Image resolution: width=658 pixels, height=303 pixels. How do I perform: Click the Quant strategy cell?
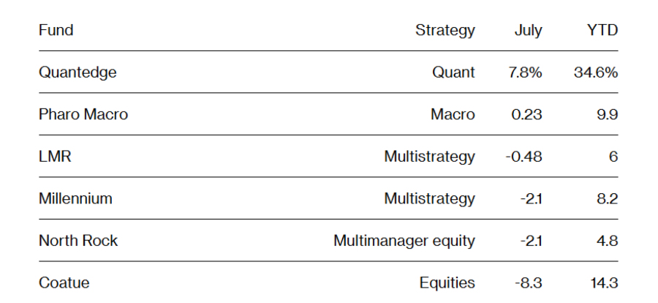(453, 72)
